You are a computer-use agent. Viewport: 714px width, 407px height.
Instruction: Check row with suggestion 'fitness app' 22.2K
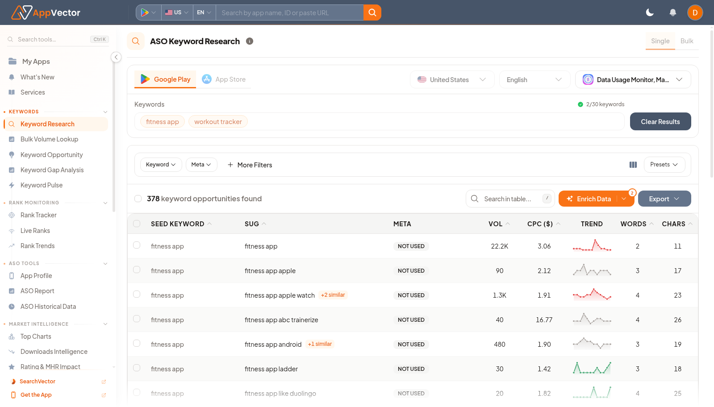click(x=137, y=245)
